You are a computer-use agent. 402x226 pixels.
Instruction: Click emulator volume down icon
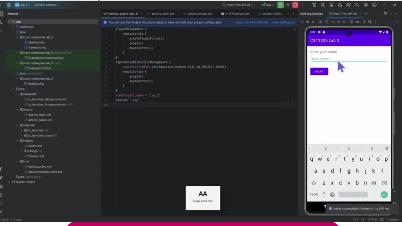313,22
